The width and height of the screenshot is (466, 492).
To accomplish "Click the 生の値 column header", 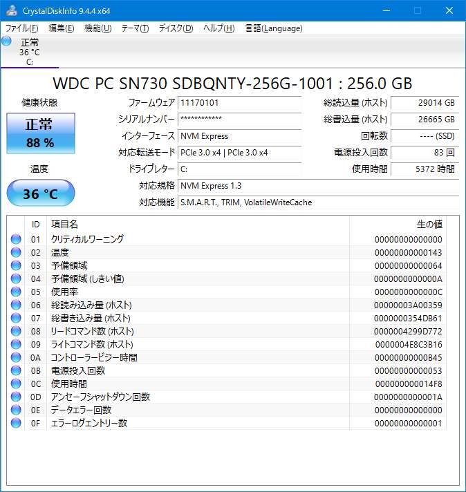I will point(398,224).
